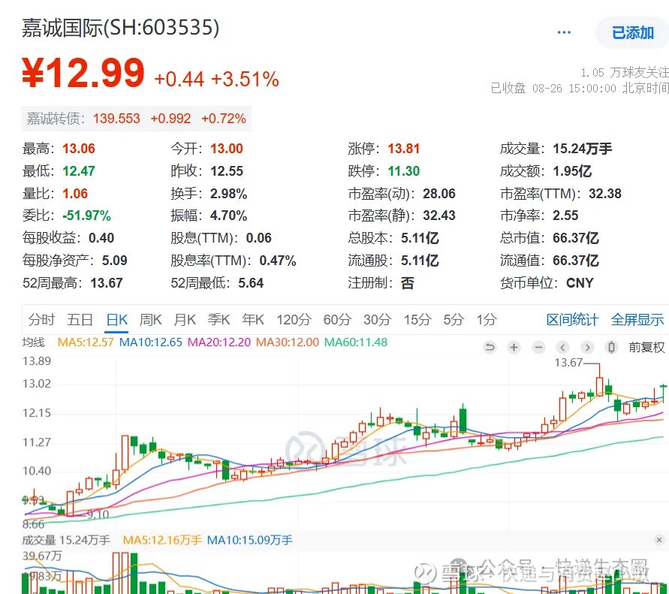Image resolution: width=669 pixels, height=594 pixels.
Task: Open 区间统计 interval statistics
Action: [573, 319]
